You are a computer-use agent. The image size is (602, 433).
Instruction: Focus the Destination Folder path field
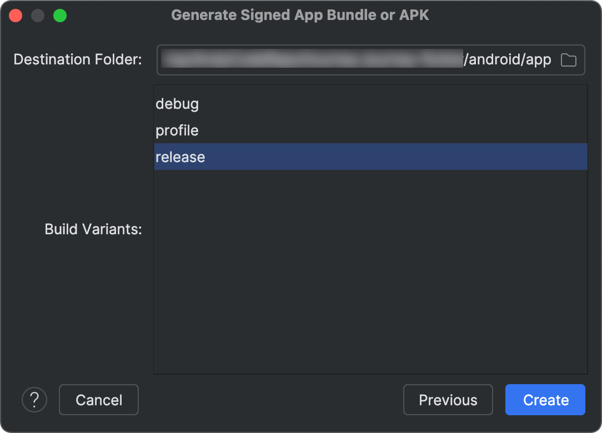370,60
